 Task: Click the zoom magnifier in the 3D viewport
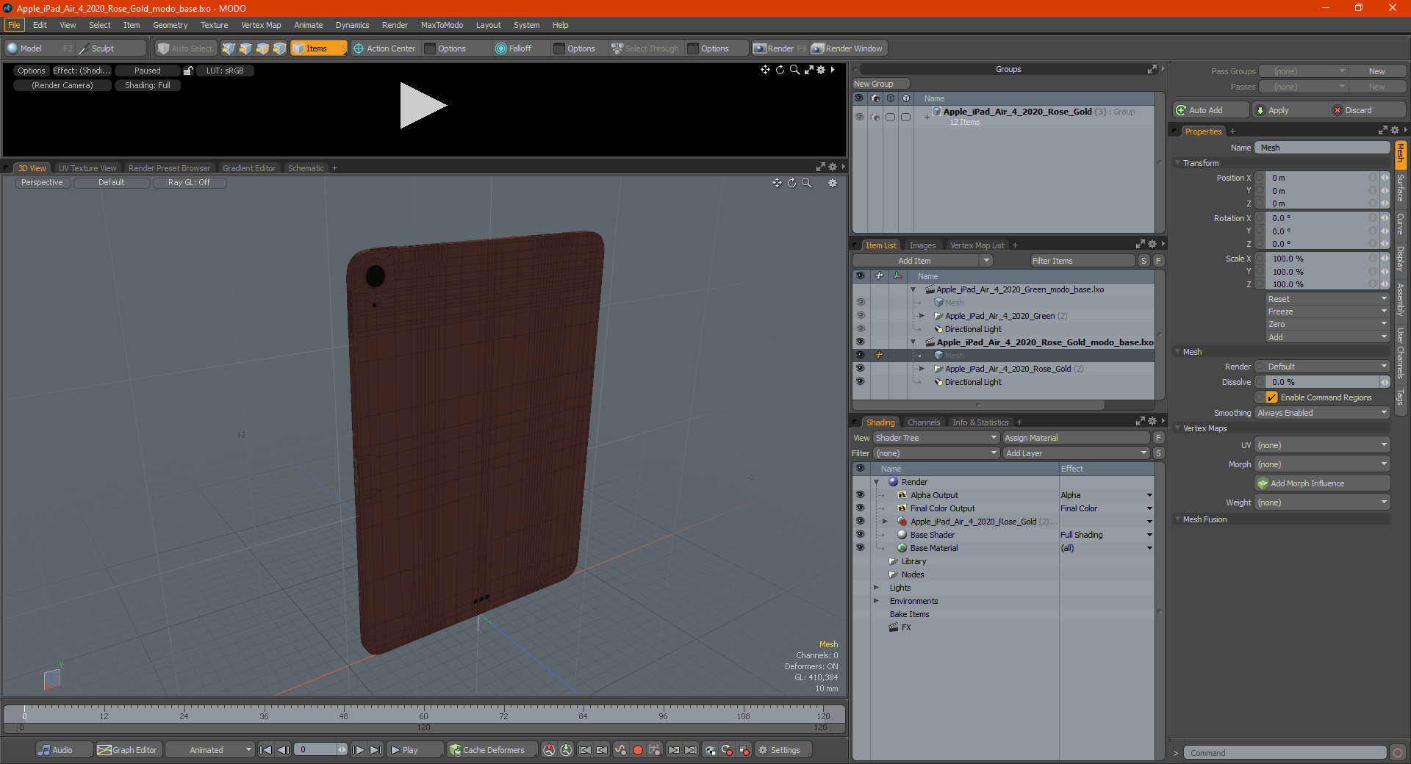806,183
